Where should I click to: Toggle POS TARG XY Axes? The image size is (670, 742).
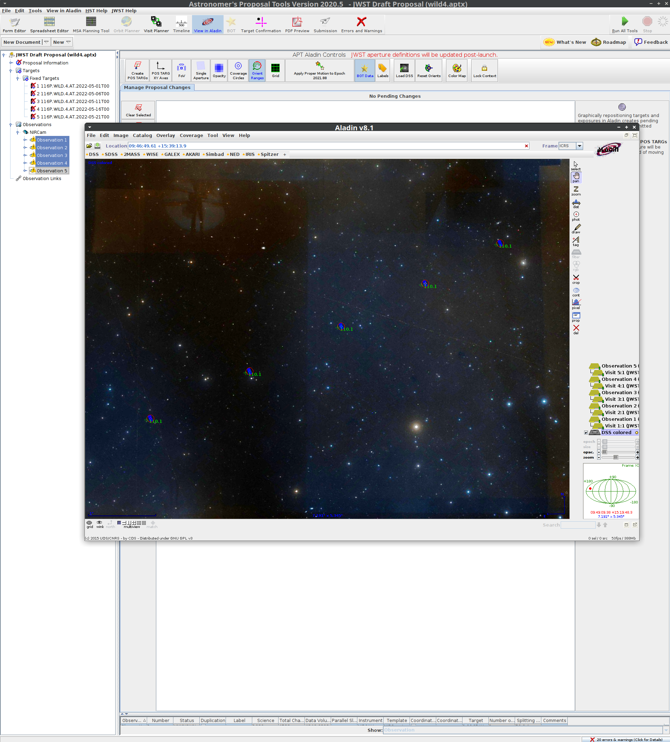[160, 70]
